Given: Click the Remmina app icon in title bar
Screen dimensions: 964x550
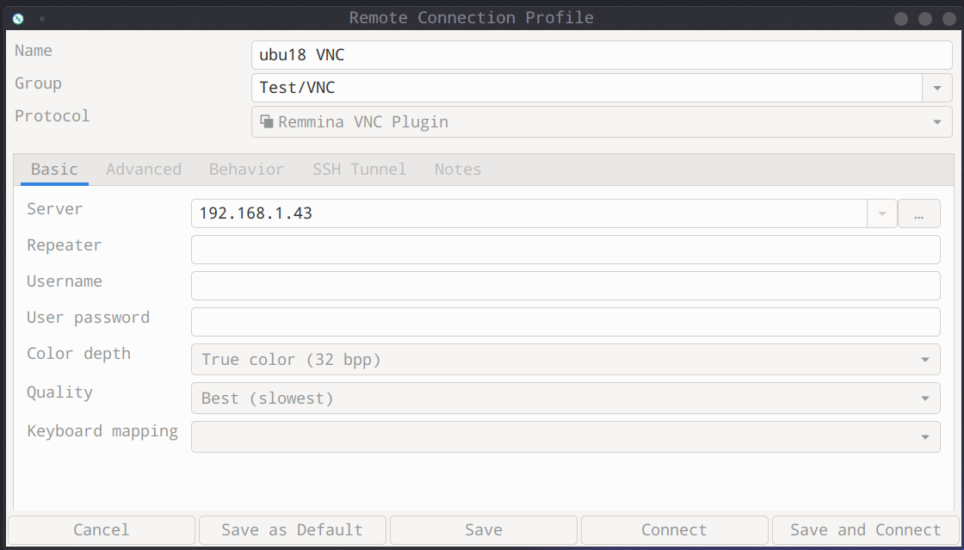Looking at the screenshot, I should (x=18, y=18).
